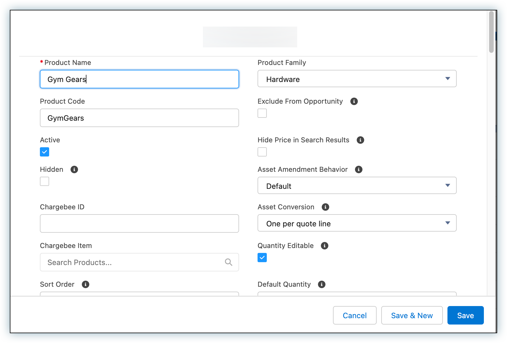
Task: Click the Asset Conversion info icon
Action: click(325, 207)
